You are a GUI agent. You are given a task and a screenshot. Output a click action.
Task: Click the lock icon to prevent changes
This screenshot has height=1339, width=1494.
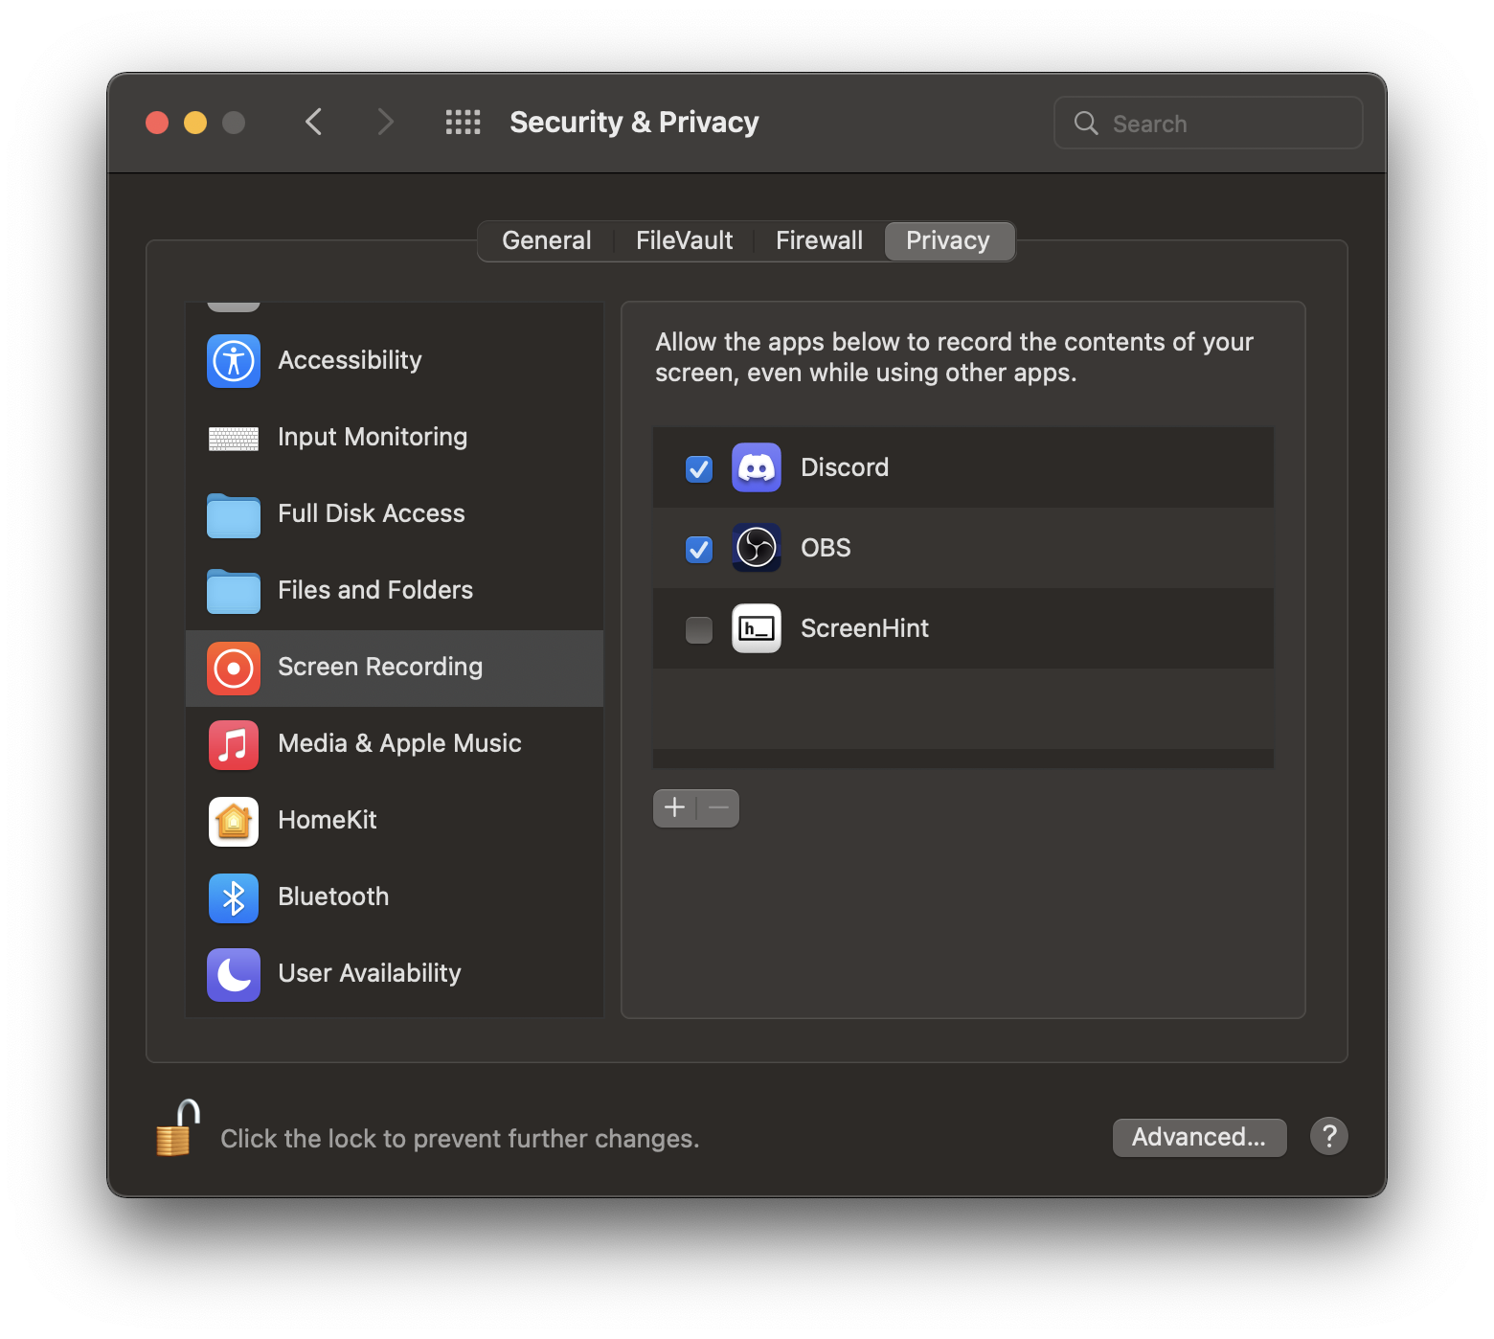[x=178, y=1128]
